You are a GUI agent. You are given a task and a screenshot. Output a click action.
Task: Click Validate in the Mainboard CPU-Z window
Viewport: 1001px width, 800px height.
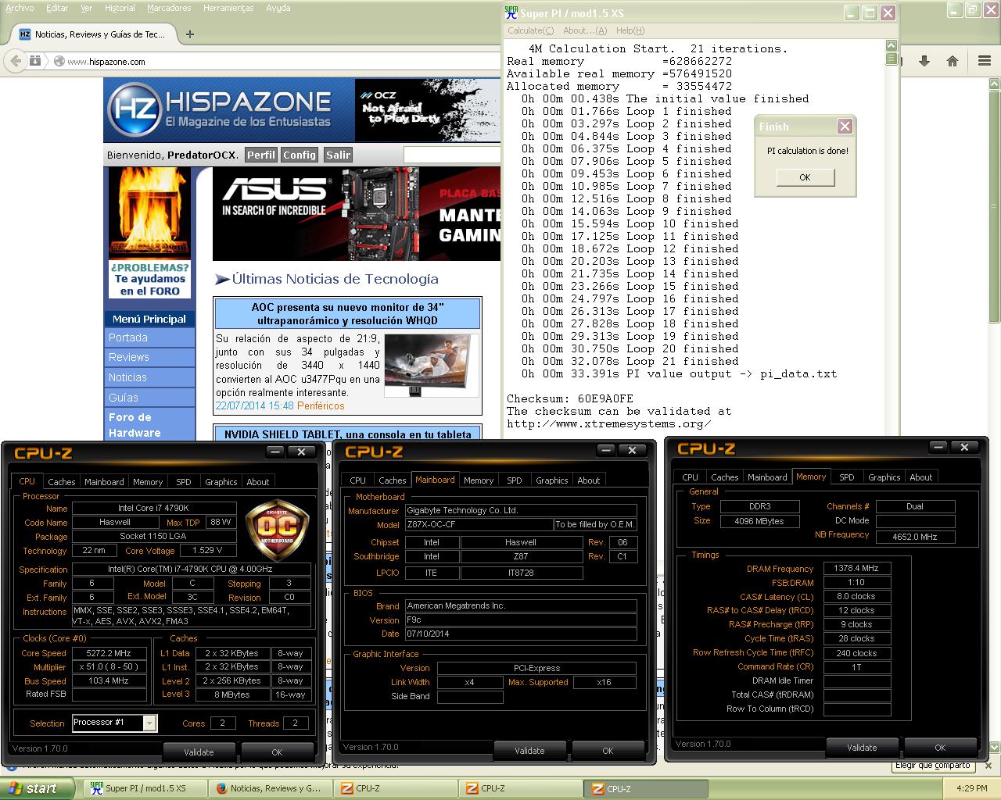point(529,751)
